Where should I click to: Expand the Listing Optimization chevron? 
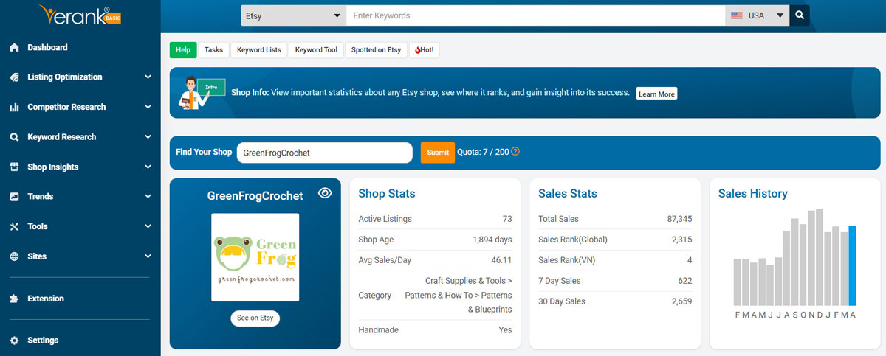(148, 77)
